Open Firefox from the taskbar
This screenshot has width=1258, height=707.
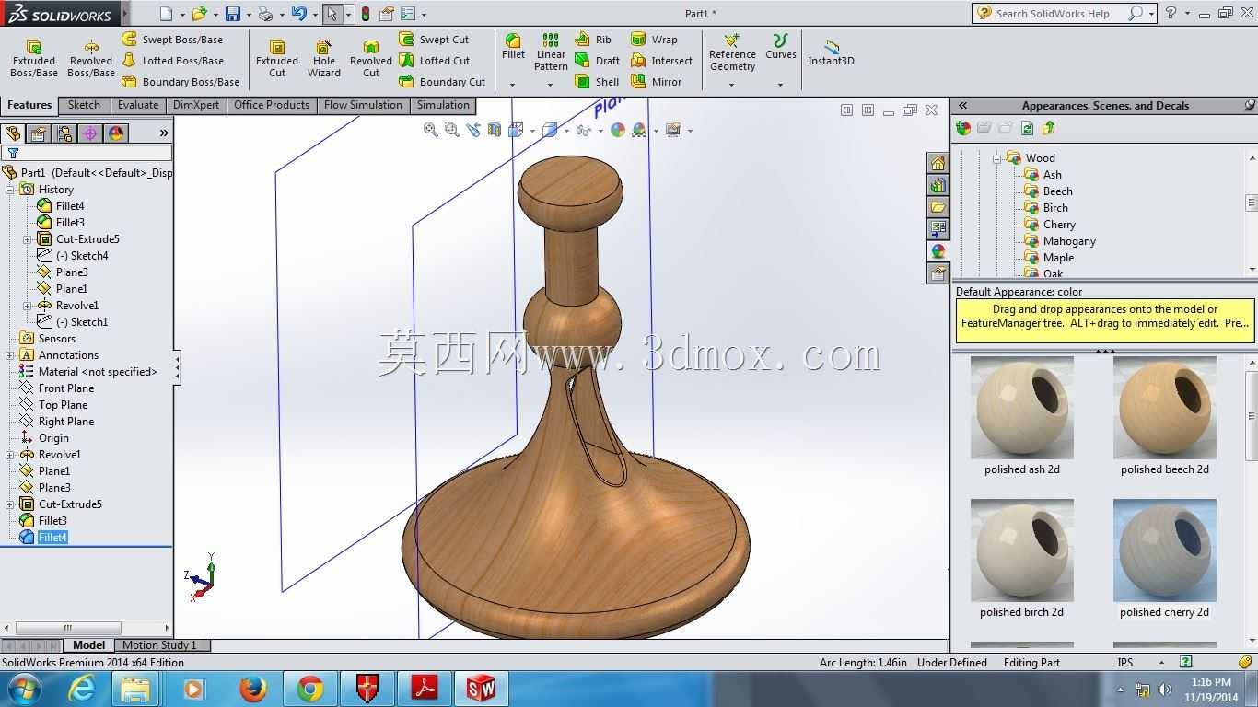253,689
